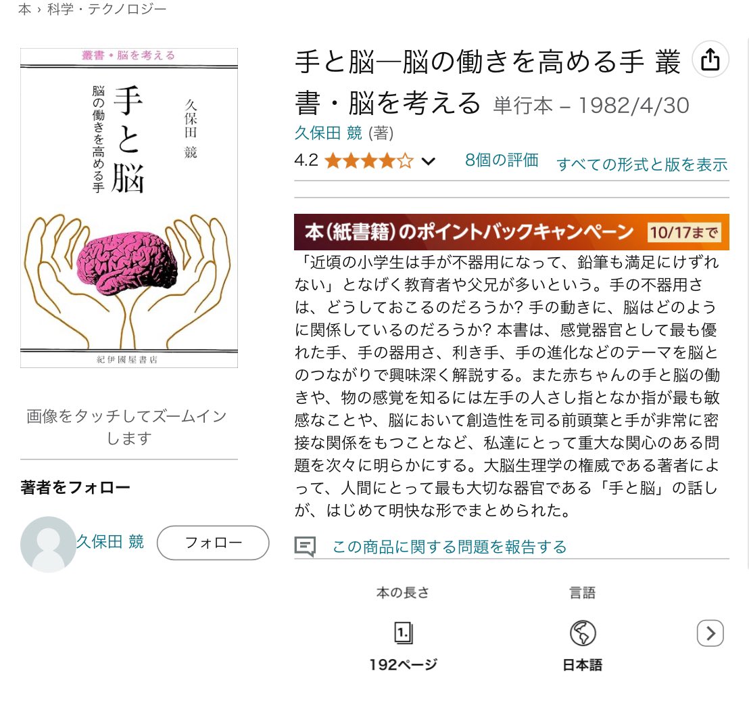
Task: Click すべての形式と版を表示 link
Action: point(642,164)
